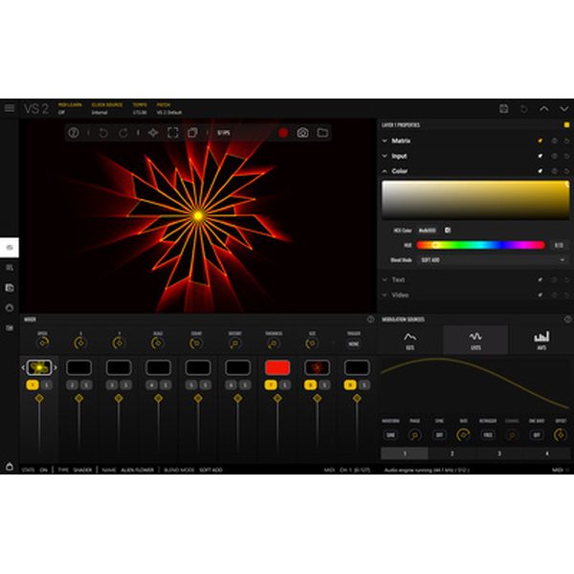Click the red record button
The width and height of the screenshot is (574, 574).
(283, 133)
